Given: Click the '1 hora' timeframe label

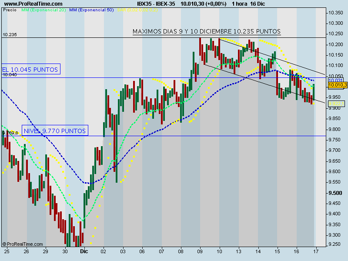Looking at the screenshot, I should (240, 4).
